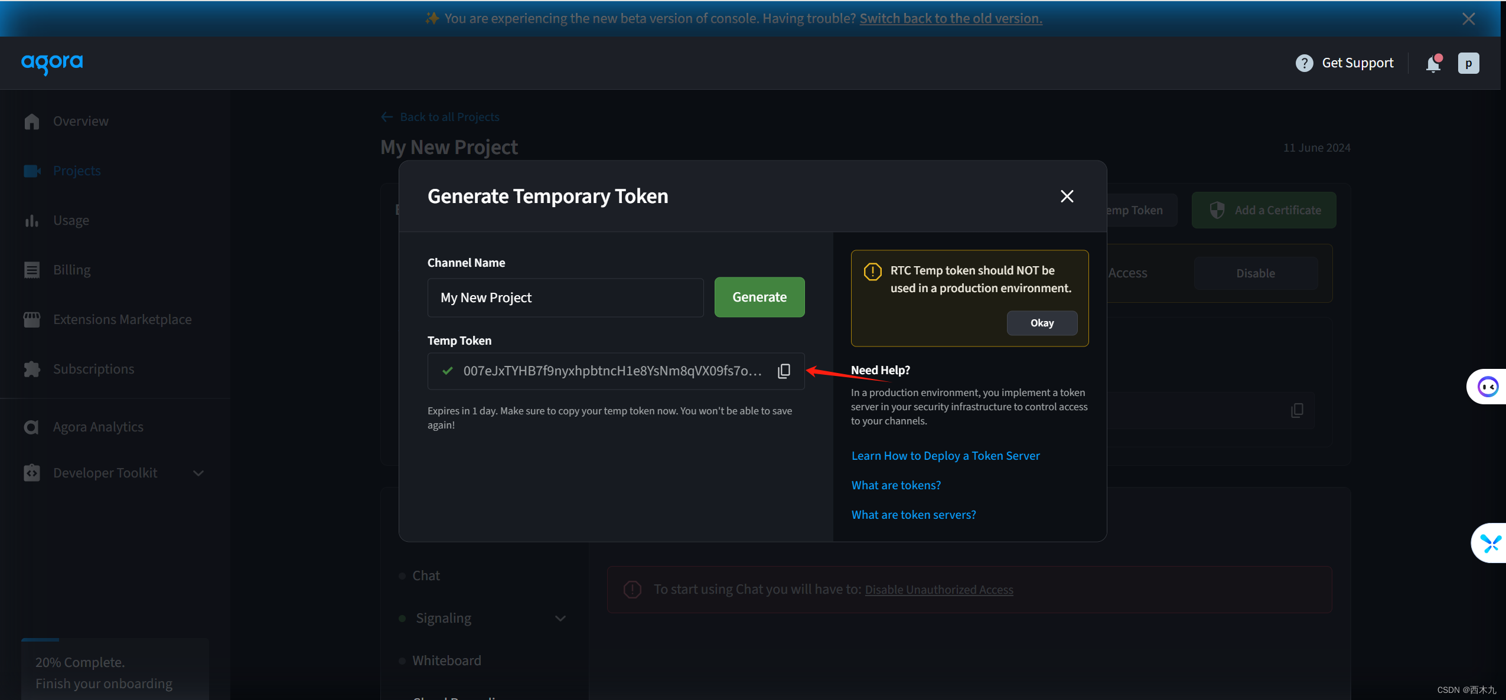This screenshot has height=700, width=1506.
Task: Click the Usage bar chart icon
Action: [x=32, y=220]
